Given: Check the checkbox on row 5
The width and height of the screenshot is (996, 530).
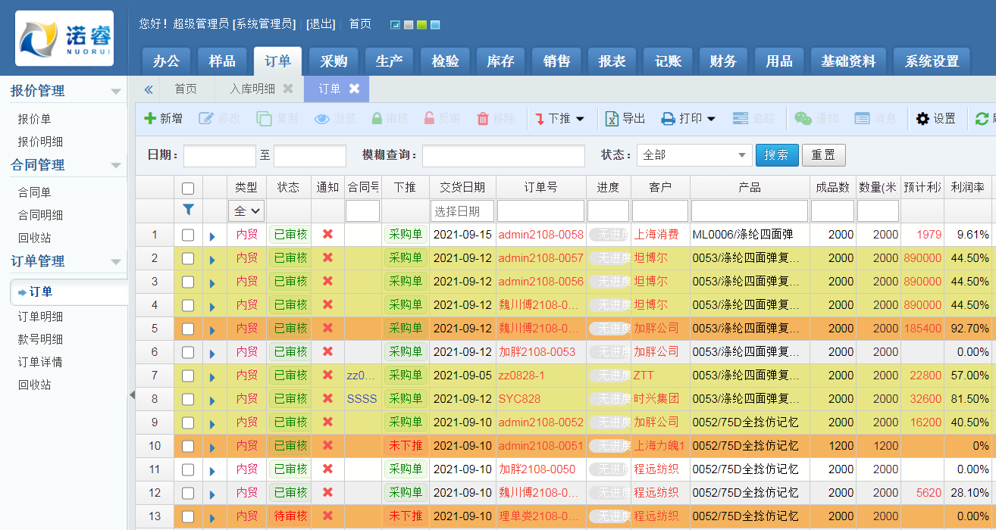Looking at the screenshot, I should 188,328.
